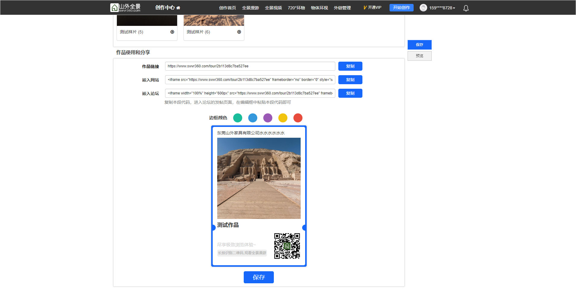Click the 嵌入论坛 code input field

tap(250, 93)
